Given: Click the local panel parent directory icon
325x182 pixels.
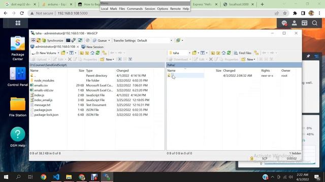Looking at the screenshot, I should point(82,53).
